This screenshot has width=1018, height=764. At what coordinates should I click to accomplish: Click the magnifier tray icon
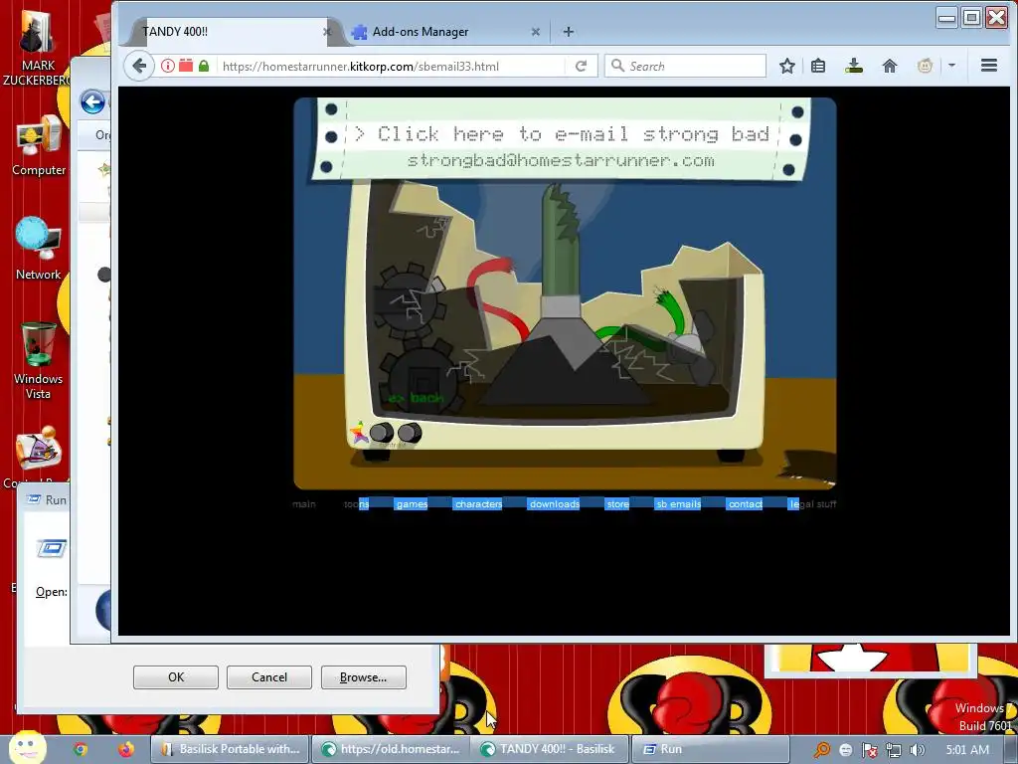(822, 750)
